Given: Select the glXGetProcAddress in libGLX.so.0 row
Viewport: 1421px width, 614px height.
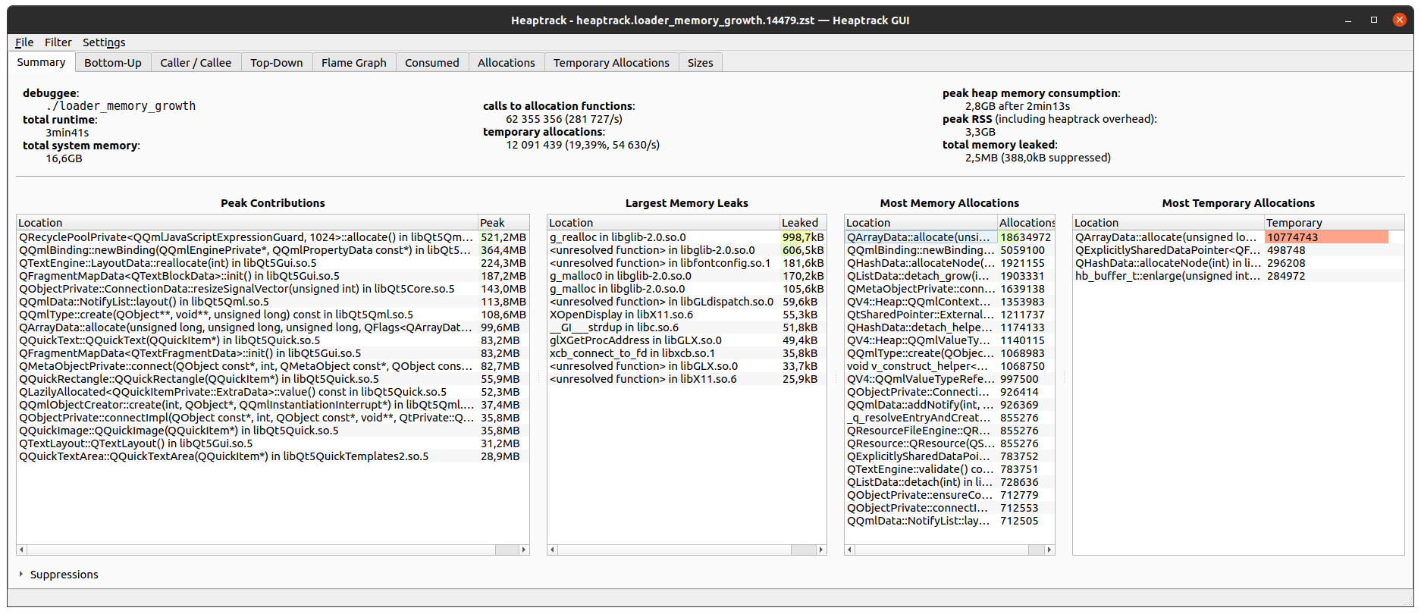Looking at the screenshot, I should tap(687, 340).
